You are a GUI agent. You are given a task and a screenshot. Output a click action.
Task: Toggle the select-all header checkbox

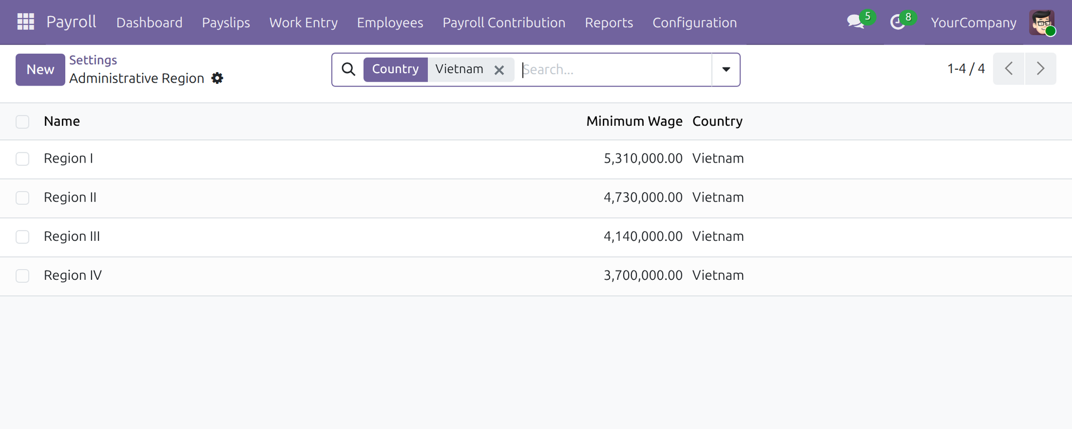point(22,122)
